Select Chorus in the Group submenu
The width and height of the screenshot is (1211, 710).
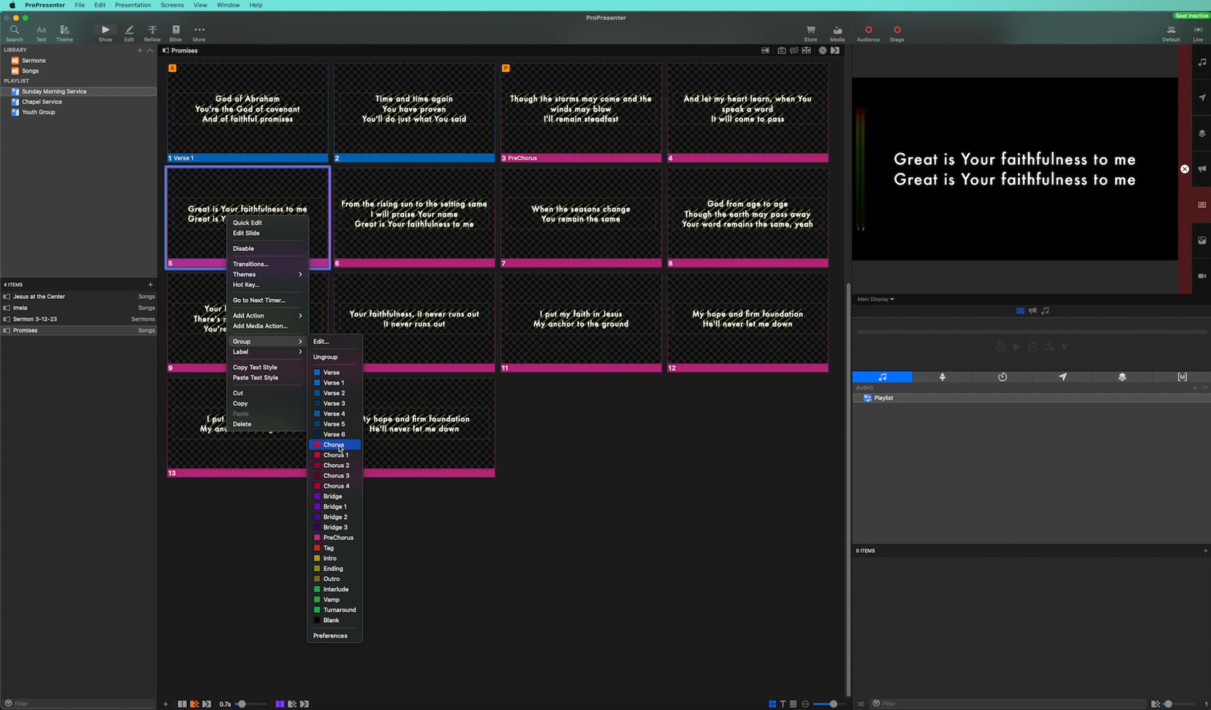point(334,445)
